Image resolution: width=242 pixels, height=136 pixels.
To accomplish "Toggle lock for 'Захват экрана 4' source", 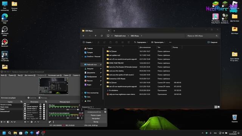I will pos(44,107).
